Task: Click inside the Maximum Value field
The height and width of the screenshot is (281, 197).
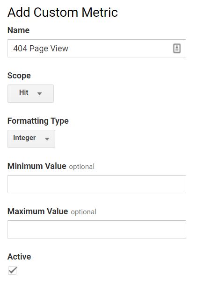Action: click(x=97, y=229)
